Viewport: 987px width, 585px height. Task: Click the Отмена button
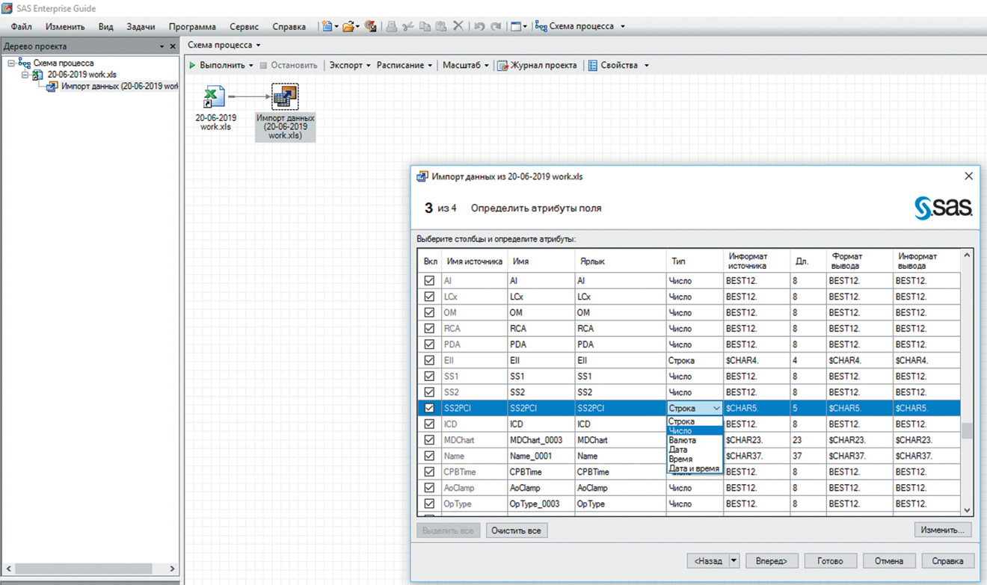[889, 561]
